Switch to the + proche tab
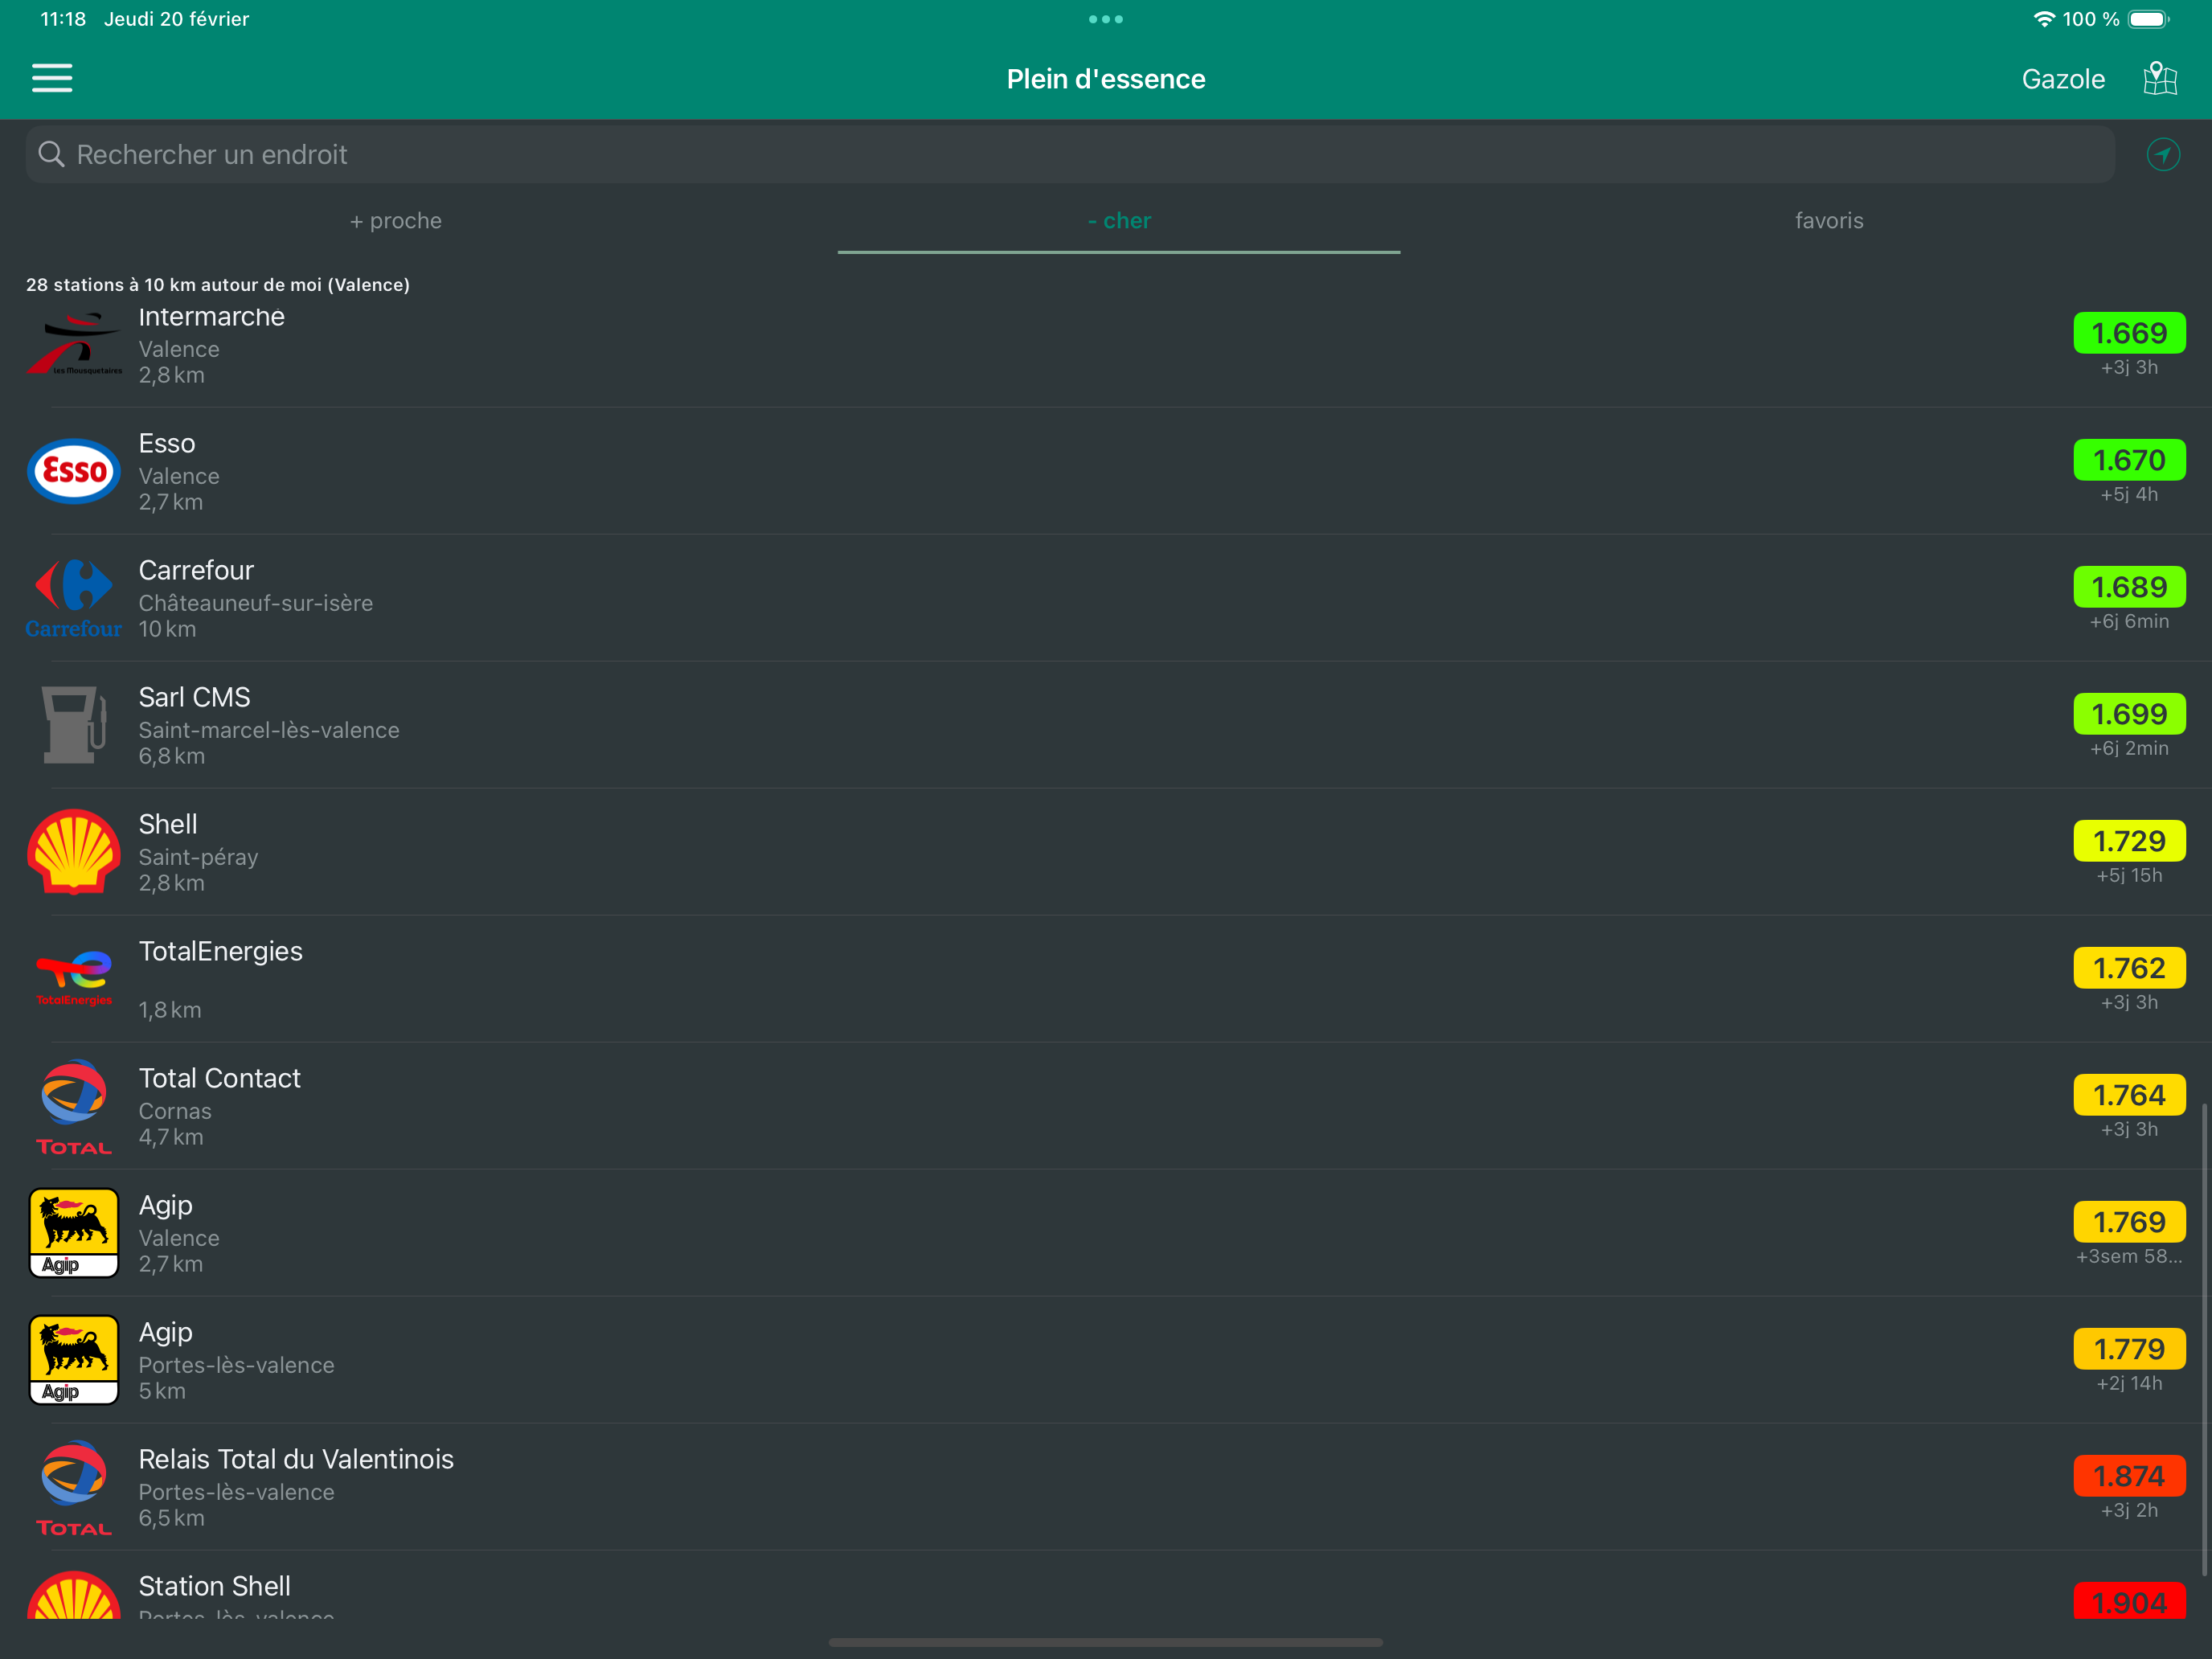Viewport: 2212px width, 1659px height. (396, 220)
